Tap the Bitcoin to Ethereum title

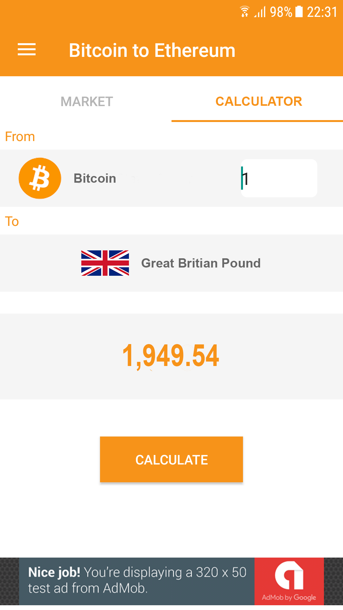pos(152,50)
